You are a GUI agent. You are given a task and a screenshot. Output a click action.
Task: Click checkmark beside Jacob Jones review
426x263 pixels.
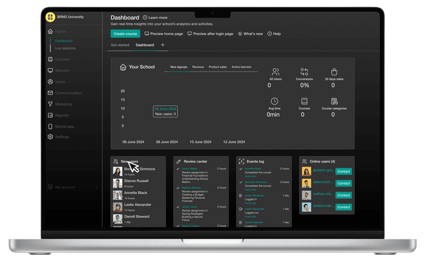tap(178, 207)
